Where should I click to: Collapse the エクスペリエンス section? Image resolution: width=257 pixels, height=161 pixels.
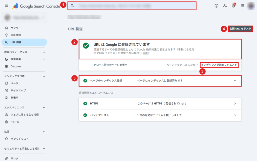coord(44,107)
